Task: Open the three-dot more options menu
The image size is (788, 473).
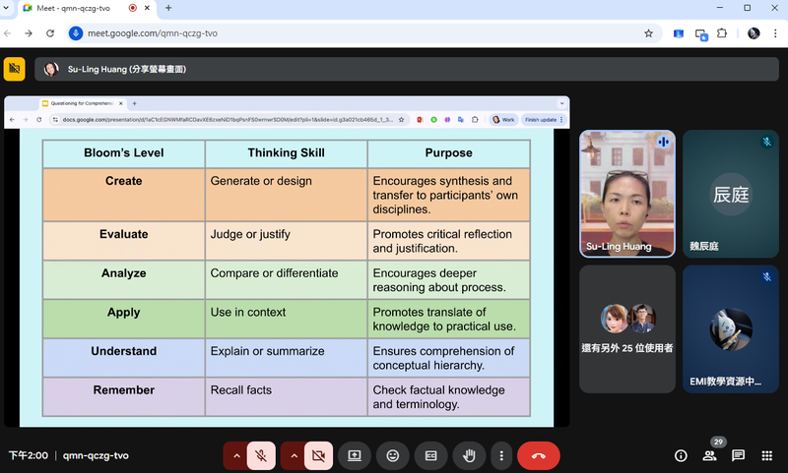Action: [x=502, y=456]
